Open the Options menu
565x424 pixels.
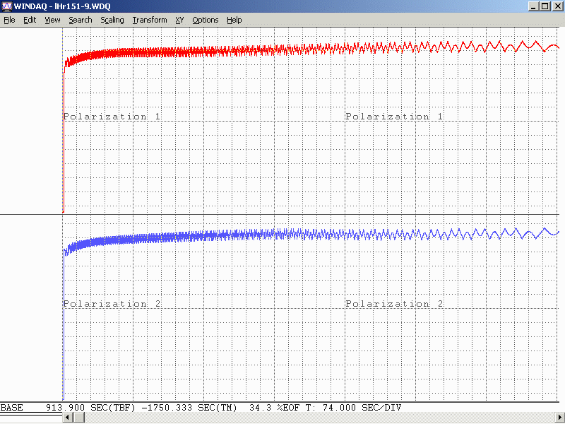[x=206, y=20]
